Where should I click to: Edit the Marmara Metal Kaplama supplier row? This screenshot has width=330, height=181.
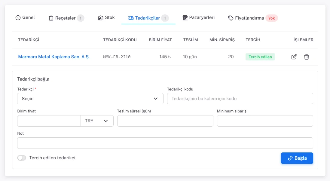pos(294,57)
